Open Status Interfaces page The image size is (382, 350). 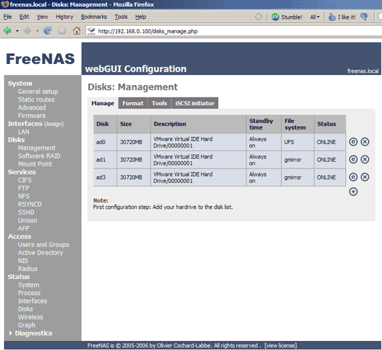pos(33,301)
